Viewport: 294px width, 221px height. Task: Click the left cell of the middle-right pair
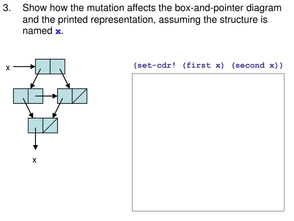tap(65, 96)
